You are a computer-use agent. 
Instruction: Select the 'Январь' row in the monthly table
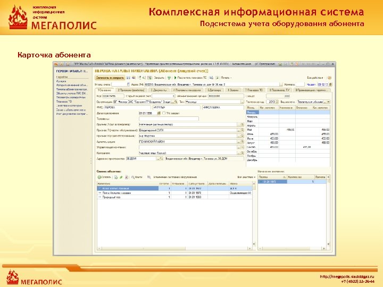point(288,113)
